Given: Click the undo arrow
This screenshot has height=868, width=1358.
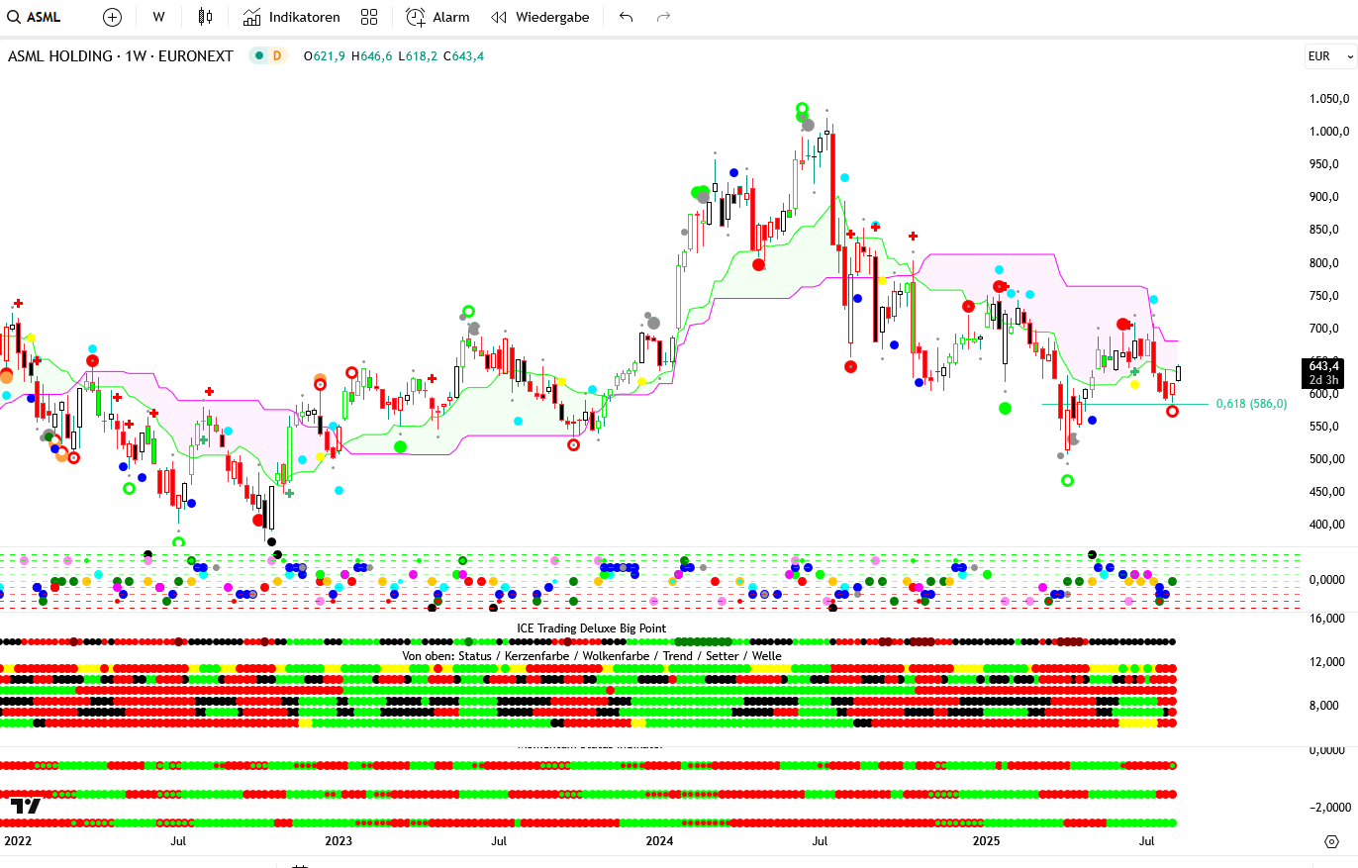Looking at the screenshot, I should 626,17.
